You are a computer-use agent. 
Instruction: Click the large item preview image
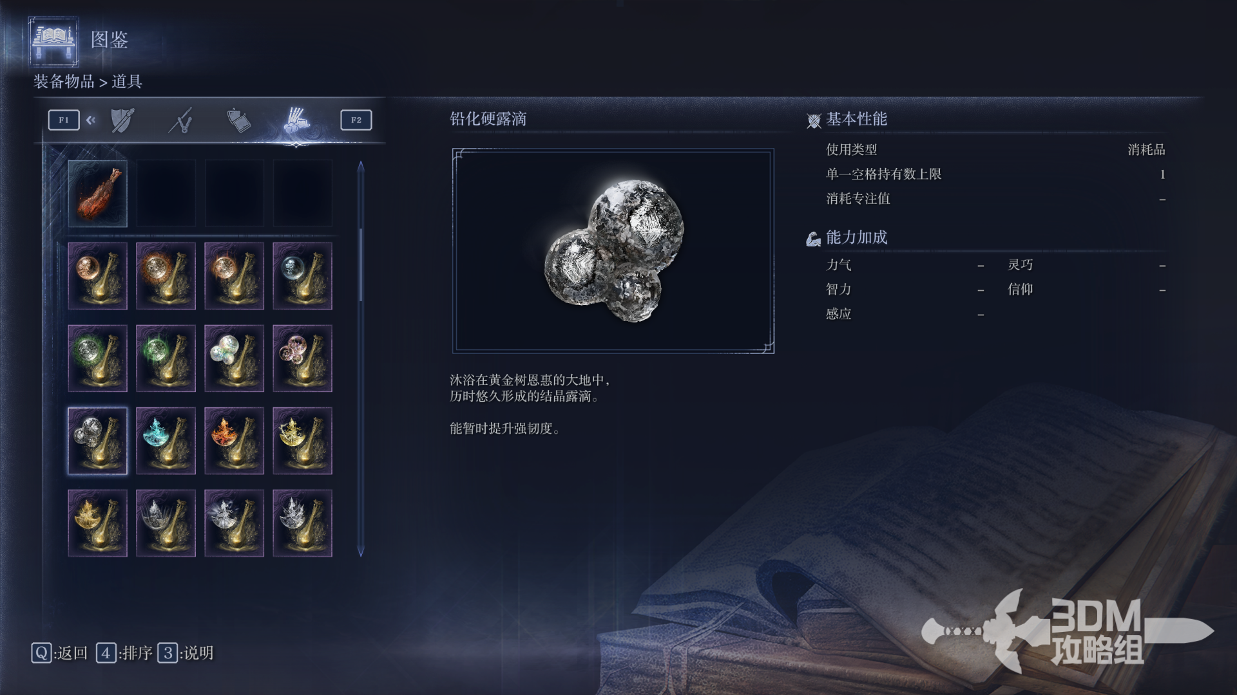click(x=613, y=251)
